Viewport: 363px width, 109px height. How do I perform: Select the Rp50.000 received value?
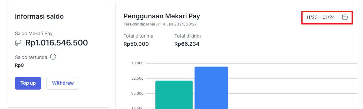[136, 44]
